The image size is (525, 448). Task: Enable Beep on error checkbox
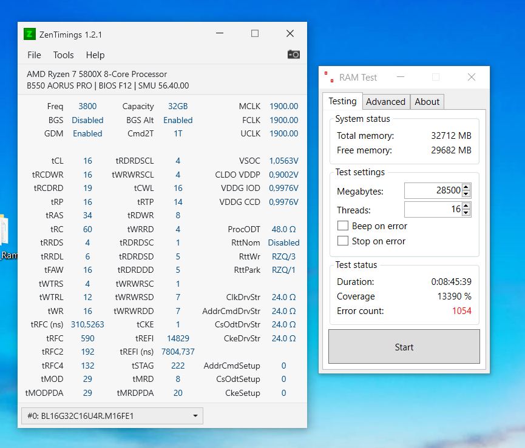[342, 226]
